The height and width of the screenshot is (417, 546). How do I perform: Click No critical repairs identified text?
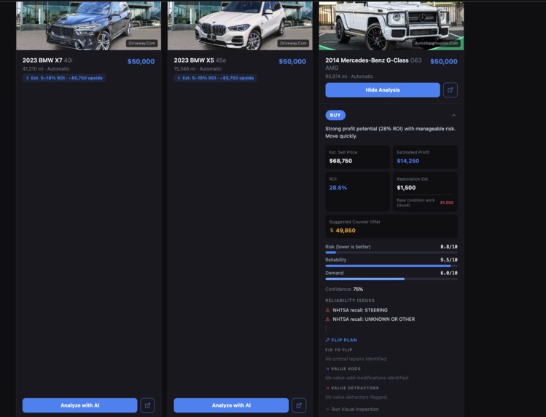[356, 359]
